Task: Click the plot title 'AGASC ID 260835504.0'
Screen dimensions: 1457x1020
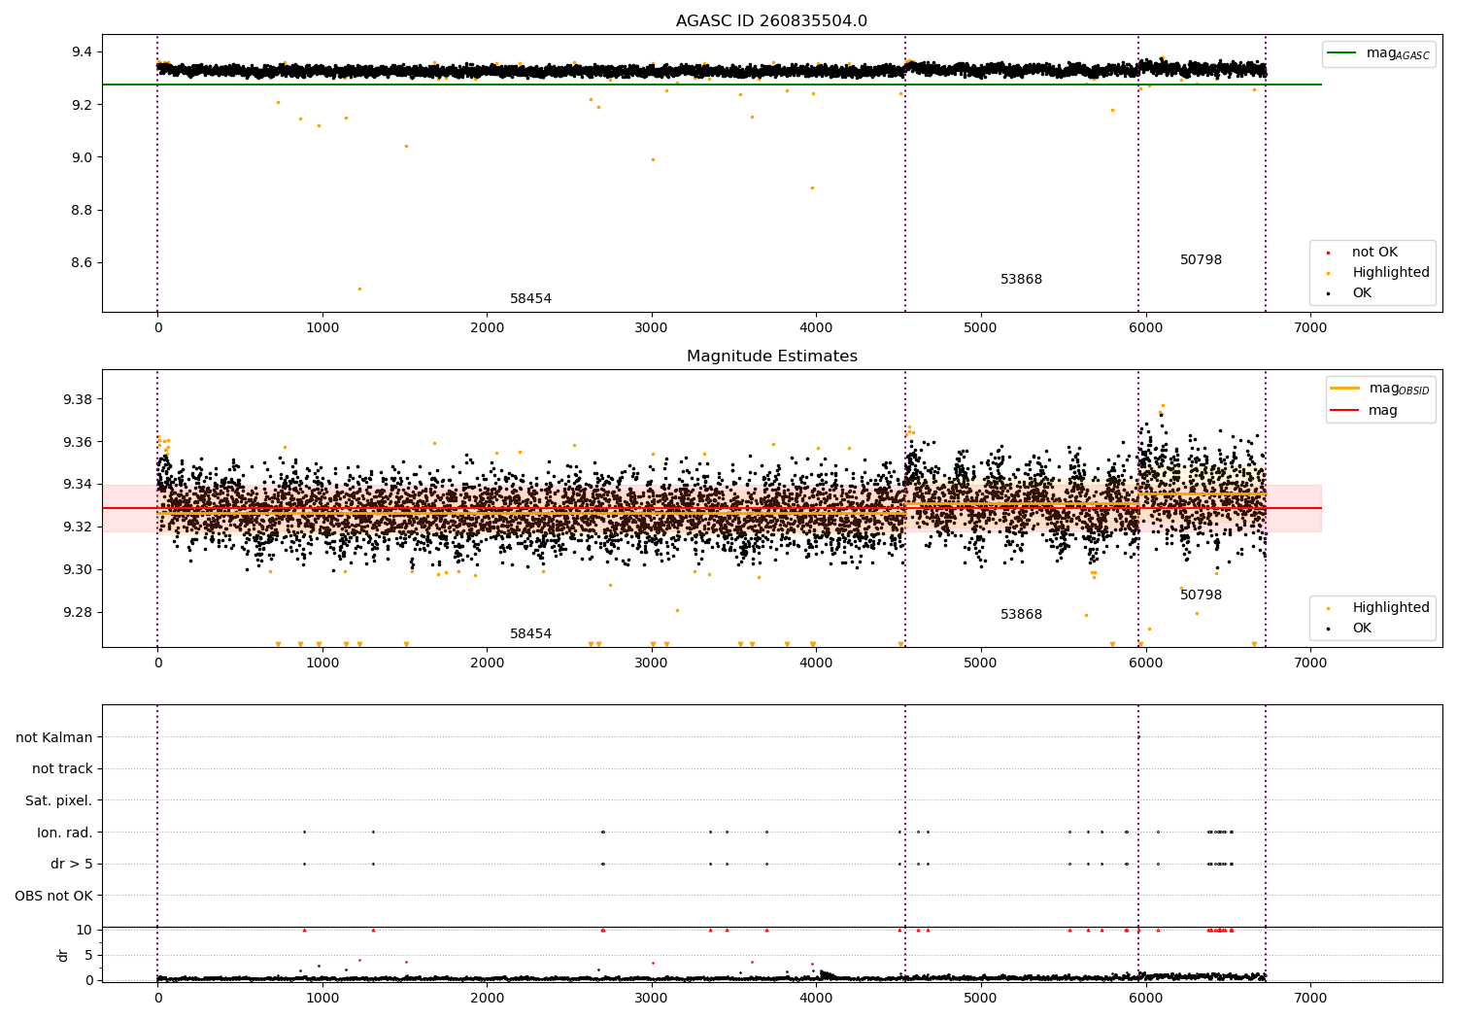Action: click(x=771, y=21)
